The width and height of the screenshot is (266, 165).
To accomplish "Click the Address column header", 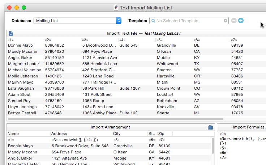I will 59,134.
